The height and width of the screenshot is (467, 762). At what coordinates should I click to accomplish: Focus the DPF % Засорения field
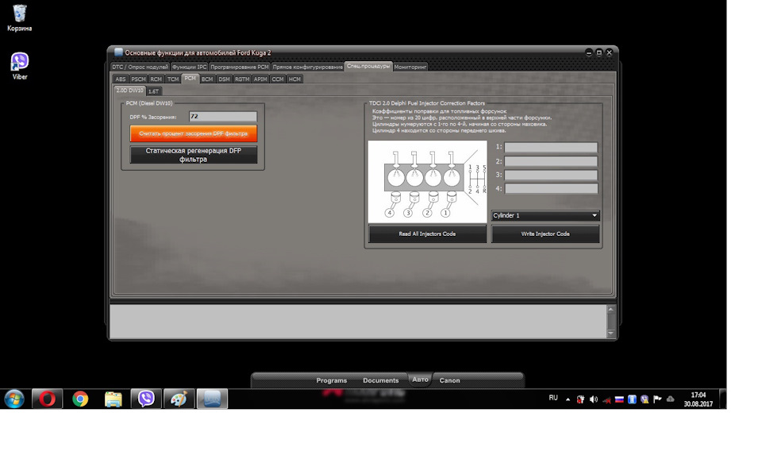pos(223,116)
